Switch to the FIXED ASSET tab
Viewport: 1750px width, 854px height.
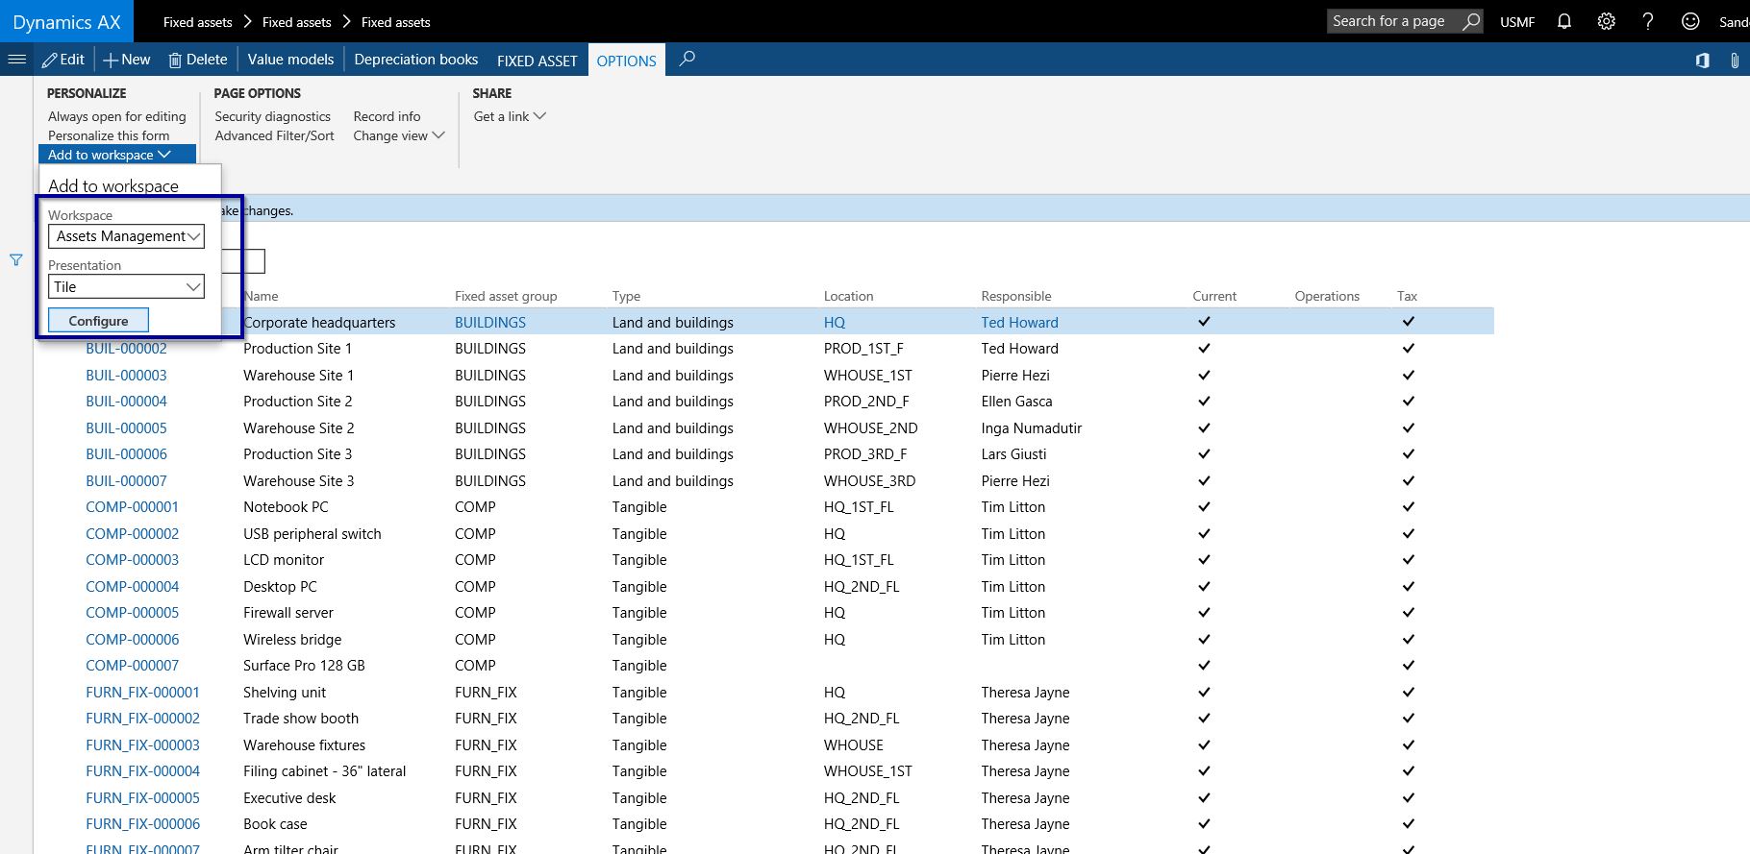(537, 61)
